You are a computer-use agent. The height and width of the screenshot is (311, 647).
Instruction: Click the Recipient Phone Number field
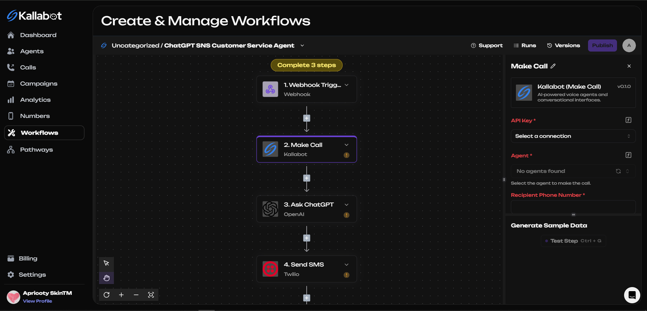tap(573, 207)
